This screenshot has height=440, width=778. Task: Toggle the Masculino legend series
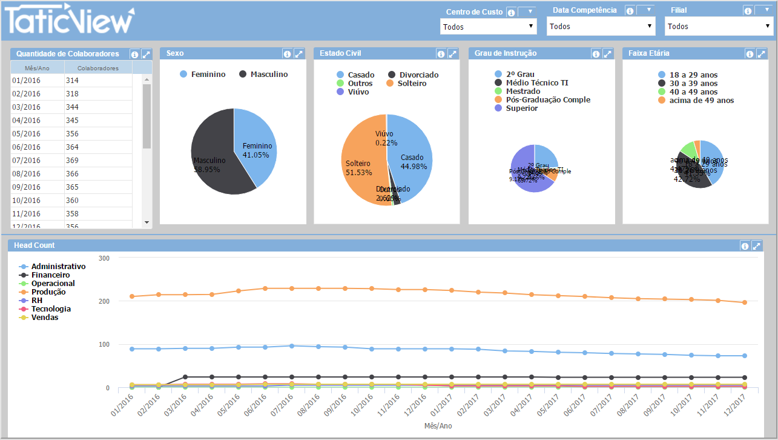(x=263, y=75)
